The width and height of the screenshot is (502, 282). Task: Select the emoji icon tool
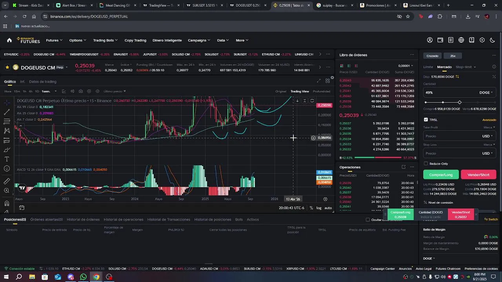7,169
